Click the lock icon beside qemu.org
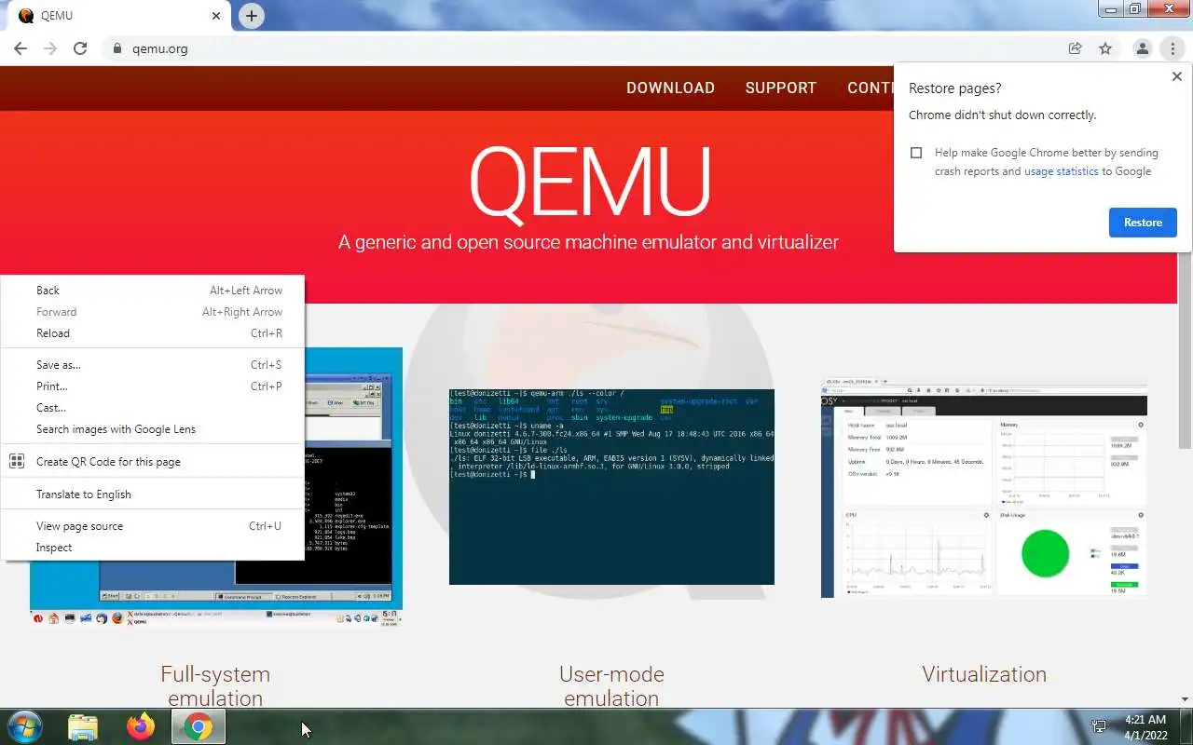1193x745 pixels. (117, 48)
